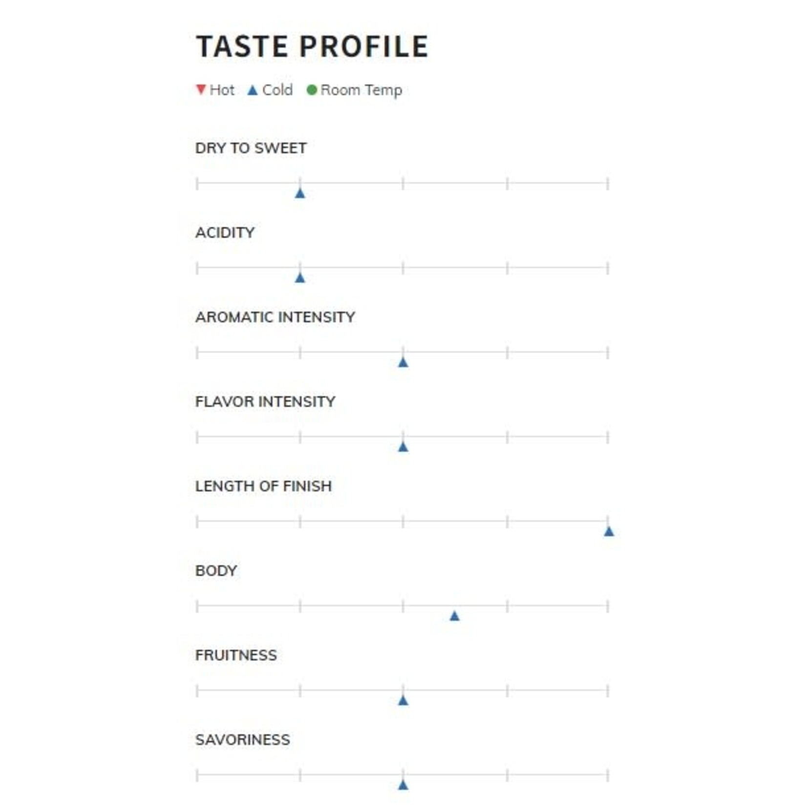The width and height of the screenshot is (807, 807).
Task: Click the Aromatic Intensity blue marker
Action: pyautogui.click(x=403, y=362)
